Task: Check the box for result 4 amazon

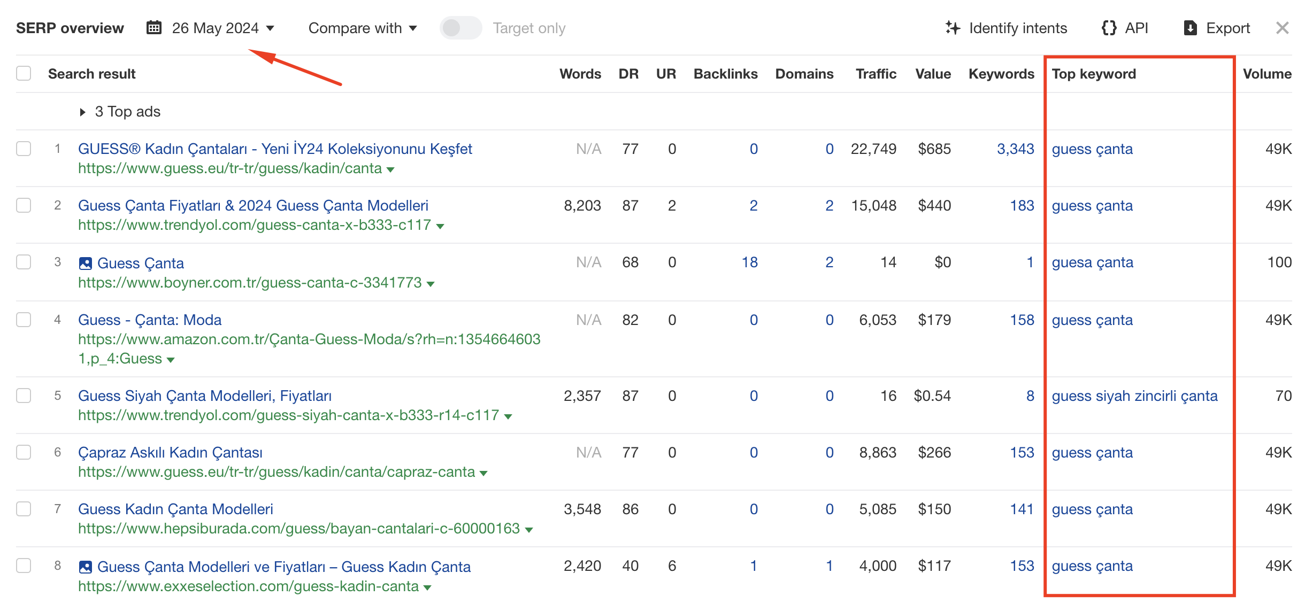Action: coord(24,320)
